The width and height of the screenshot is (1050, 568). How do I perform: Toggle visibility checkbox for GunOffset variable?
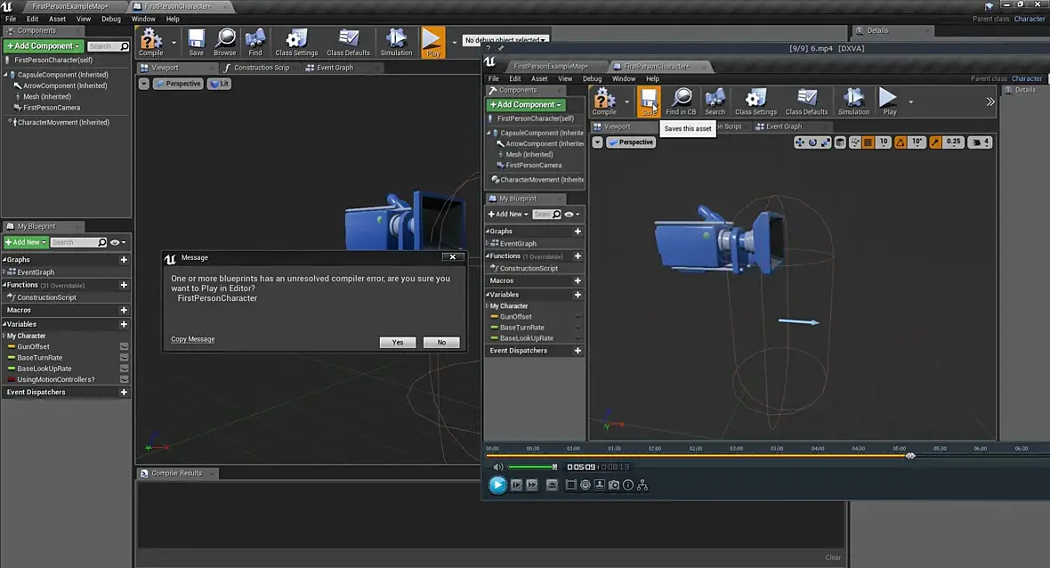[x=124, y=347]
